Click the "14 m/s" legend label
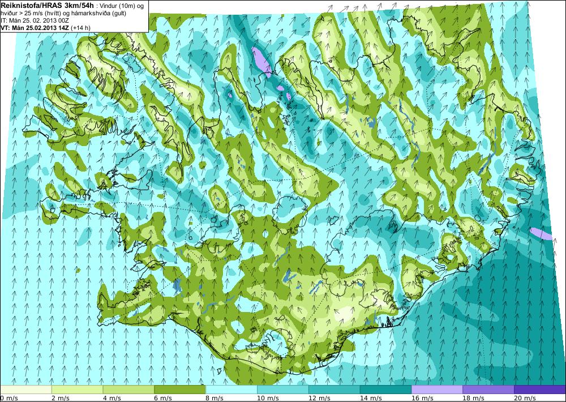This screenshot has width=566, height=402. tap(371, 398)
